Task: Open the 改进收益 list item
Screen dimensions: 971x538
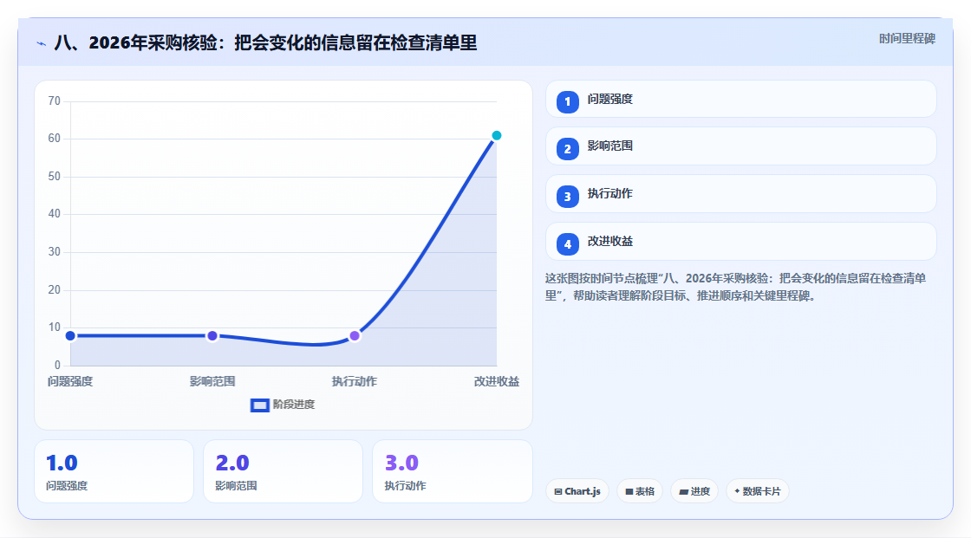Action: click(x=740, y=242)
